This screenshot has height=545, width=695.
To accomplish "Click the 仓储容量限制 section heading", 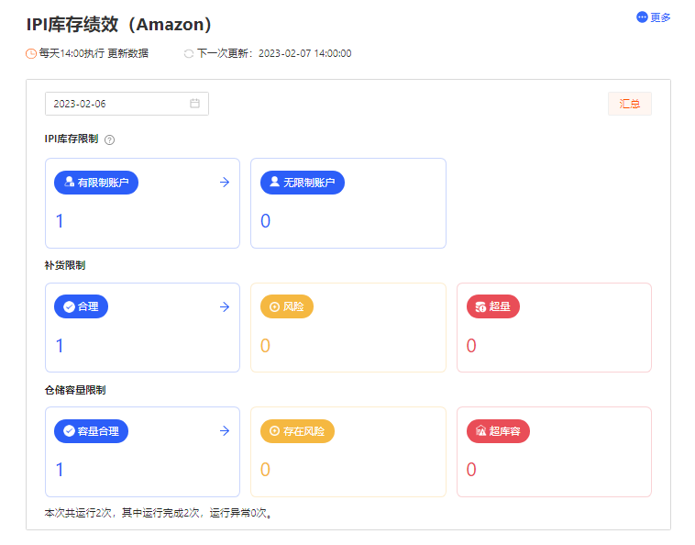I will coord(75,390).
